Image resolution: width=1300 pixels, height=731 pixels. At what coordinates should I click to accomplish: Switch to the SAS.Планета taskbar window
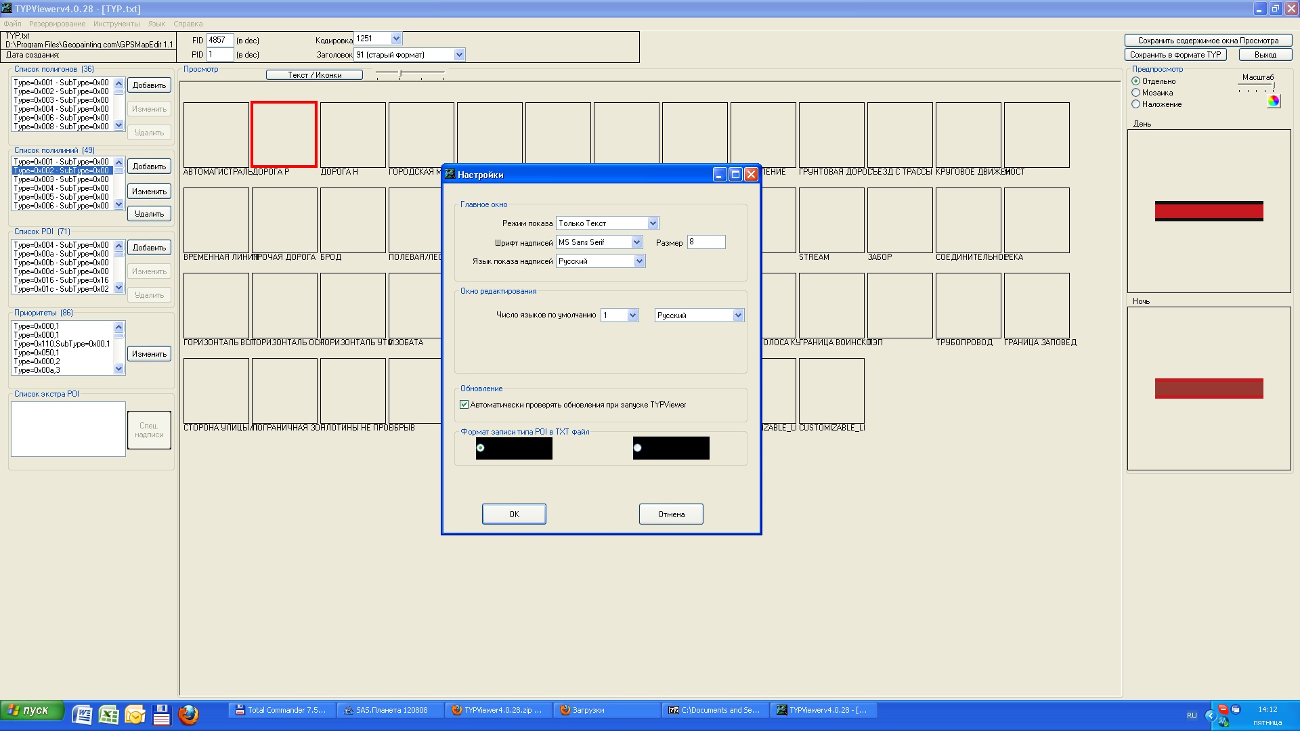[x=391, y=710]
